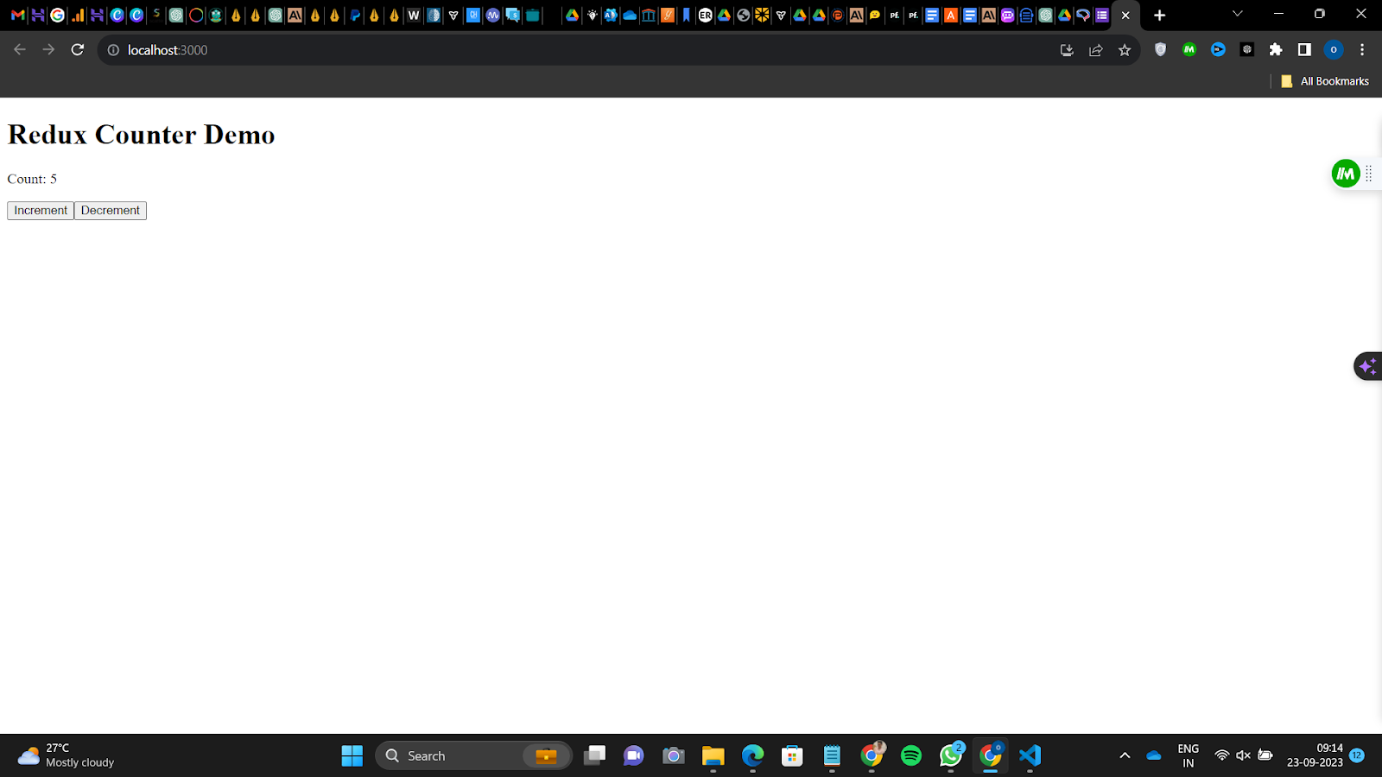
Task: Open the clock and date panel
Action: pyautogui.click(x=1315, y=756)
